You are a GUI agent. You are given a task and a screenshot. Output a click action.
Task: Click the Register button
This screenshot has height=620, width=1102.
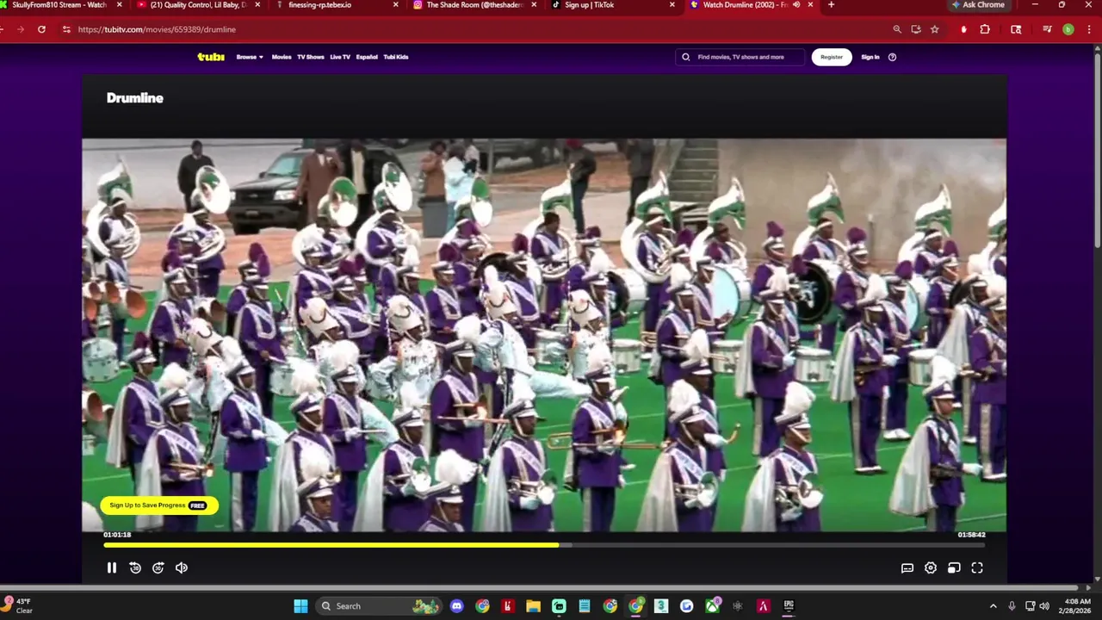coord(832,57)
